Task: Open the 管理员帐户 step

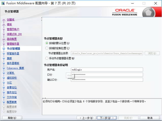Action: tap(13, 29)
